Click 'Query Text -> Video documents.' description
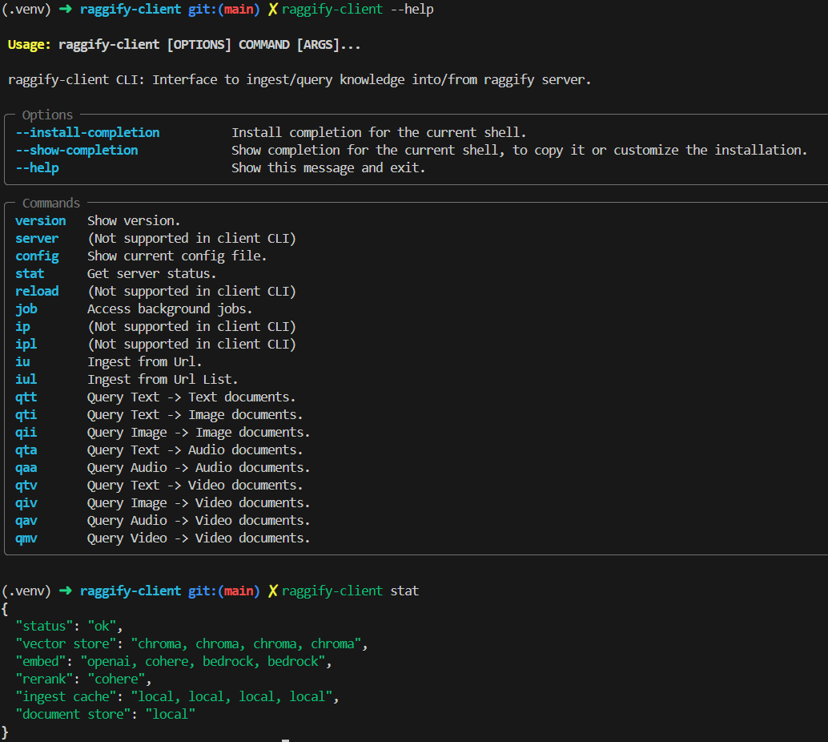The height and width of the screenshot is (742, 828). (195, 485)
